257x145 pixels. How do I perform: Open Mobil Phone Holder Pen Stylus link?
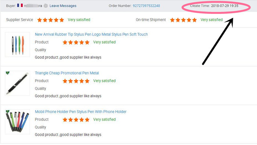[x=81, y=112]
